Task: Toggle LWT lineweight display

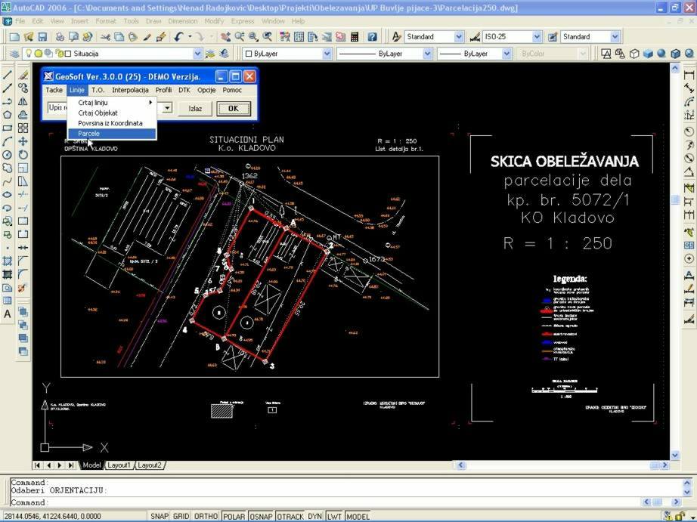Action: (x=334, y=516)
